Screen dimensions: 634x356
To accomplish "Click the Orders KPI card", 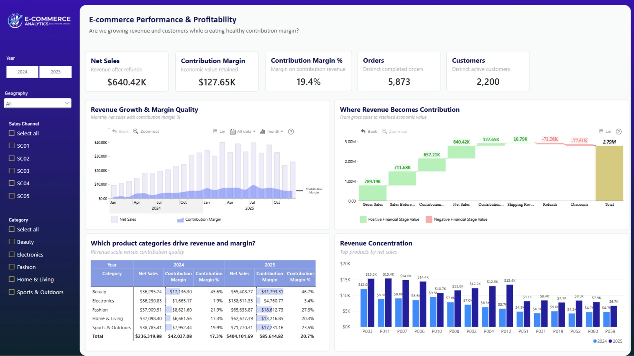I will click(399, 71).
